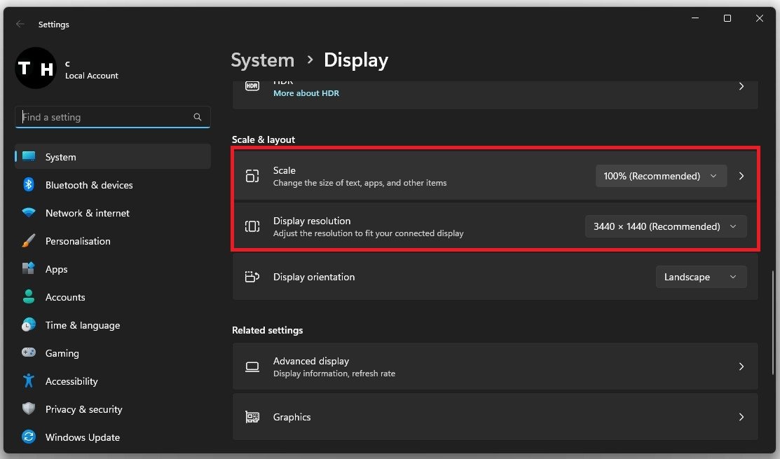Screen dimensions: 780x459
Task: Click the Accessibility figure icon
Action: [29, 381]
